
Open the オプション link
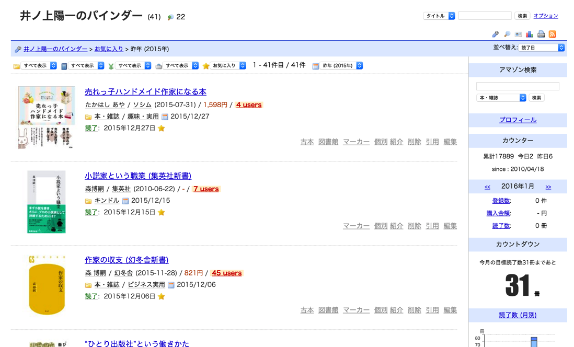click(545, 16)
